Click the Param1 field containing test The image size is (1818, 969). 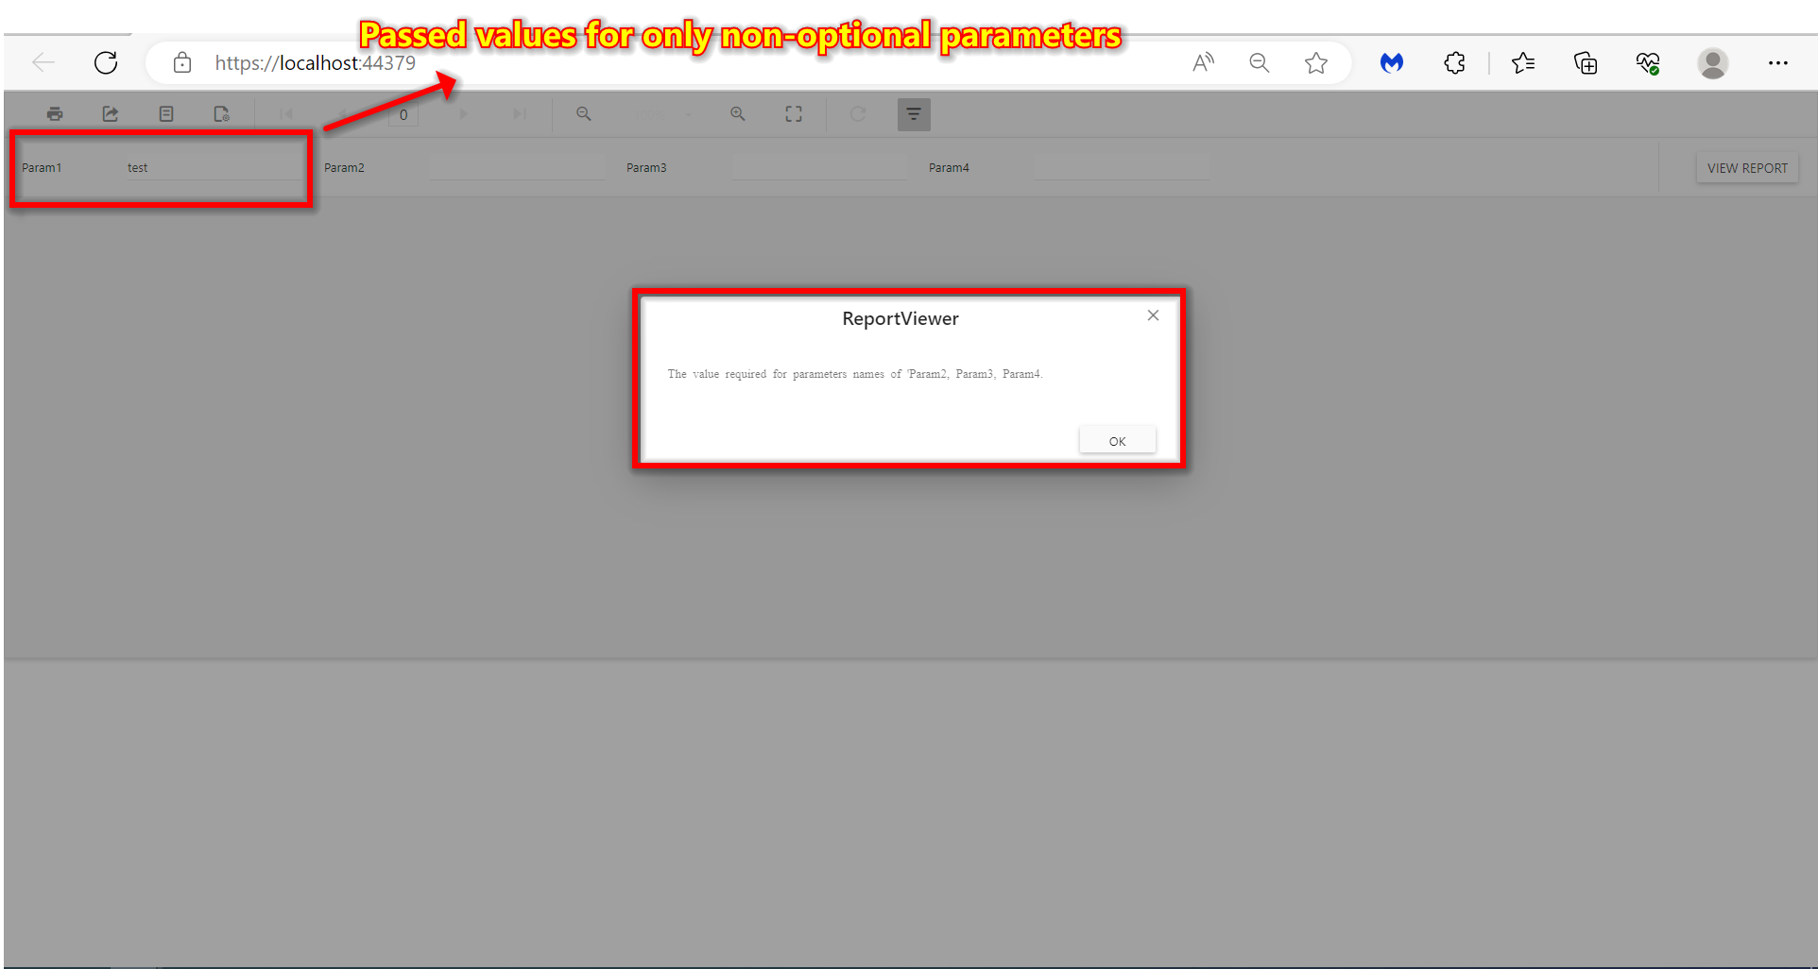[x=214, y=168]
